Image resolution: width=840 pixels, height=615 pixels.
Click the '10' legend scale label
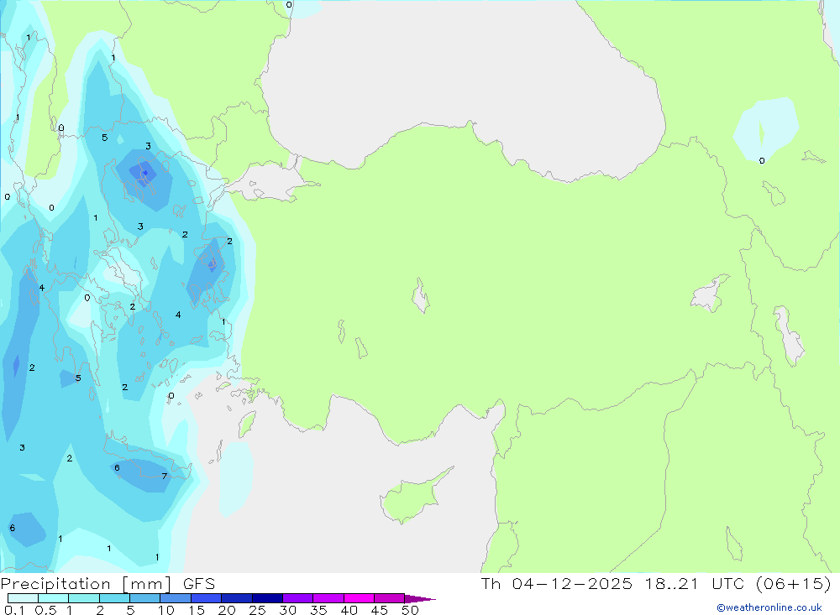pos(166,610)
